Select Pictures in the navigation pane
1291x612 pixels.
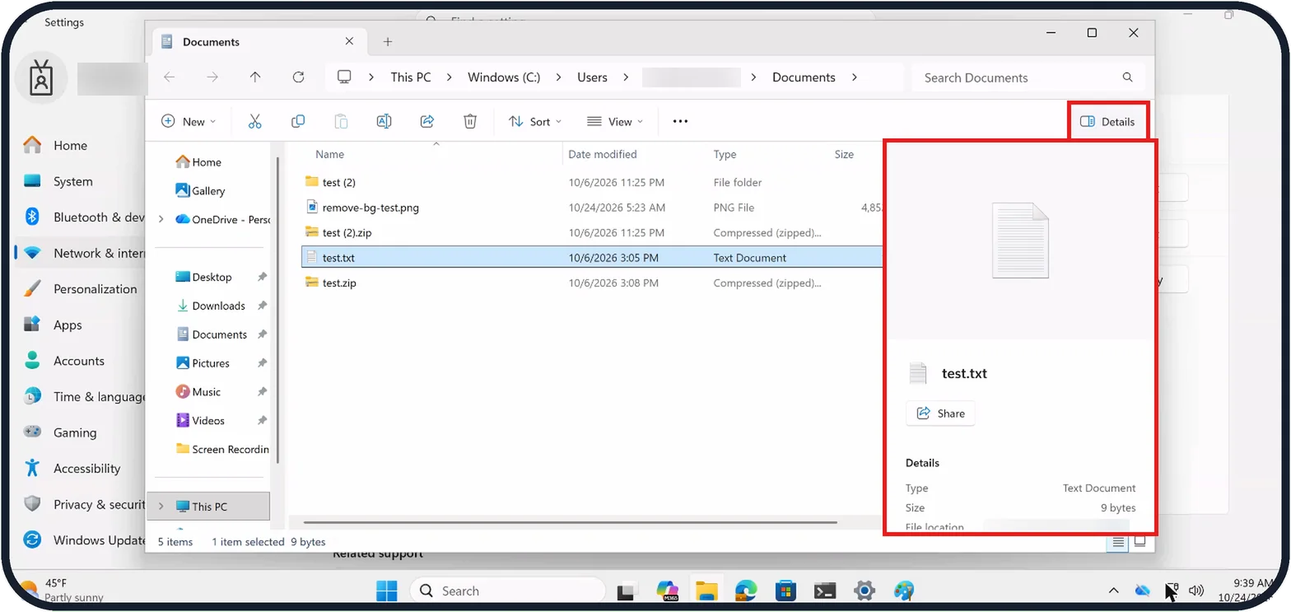point(203,363)
